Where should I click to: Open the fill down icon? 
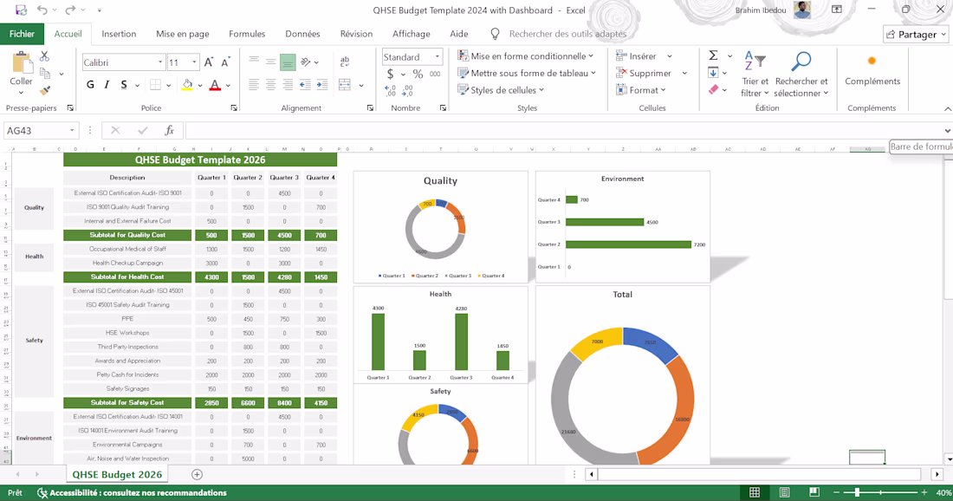pyautogui.click(x=714, y=73)
